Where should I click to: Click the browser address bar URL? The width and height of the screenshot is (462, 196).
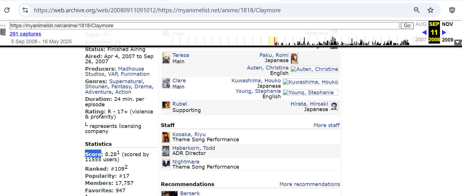(157, 10)
